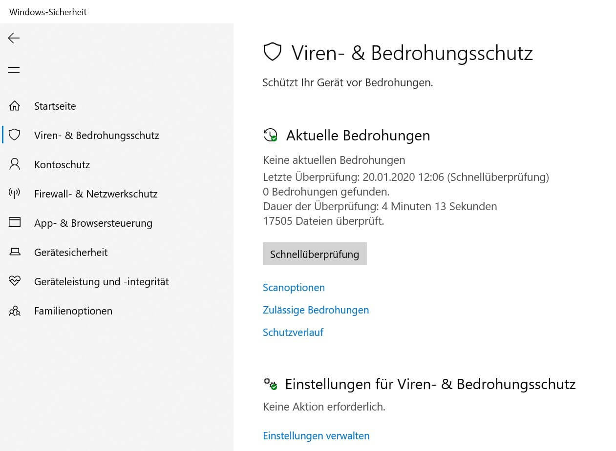
Task: Open the Scanoptionen link
Action: pos(294,288)
